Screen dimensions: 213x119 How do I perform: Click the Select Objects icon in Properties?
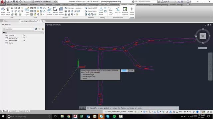[x=39, y=29]
